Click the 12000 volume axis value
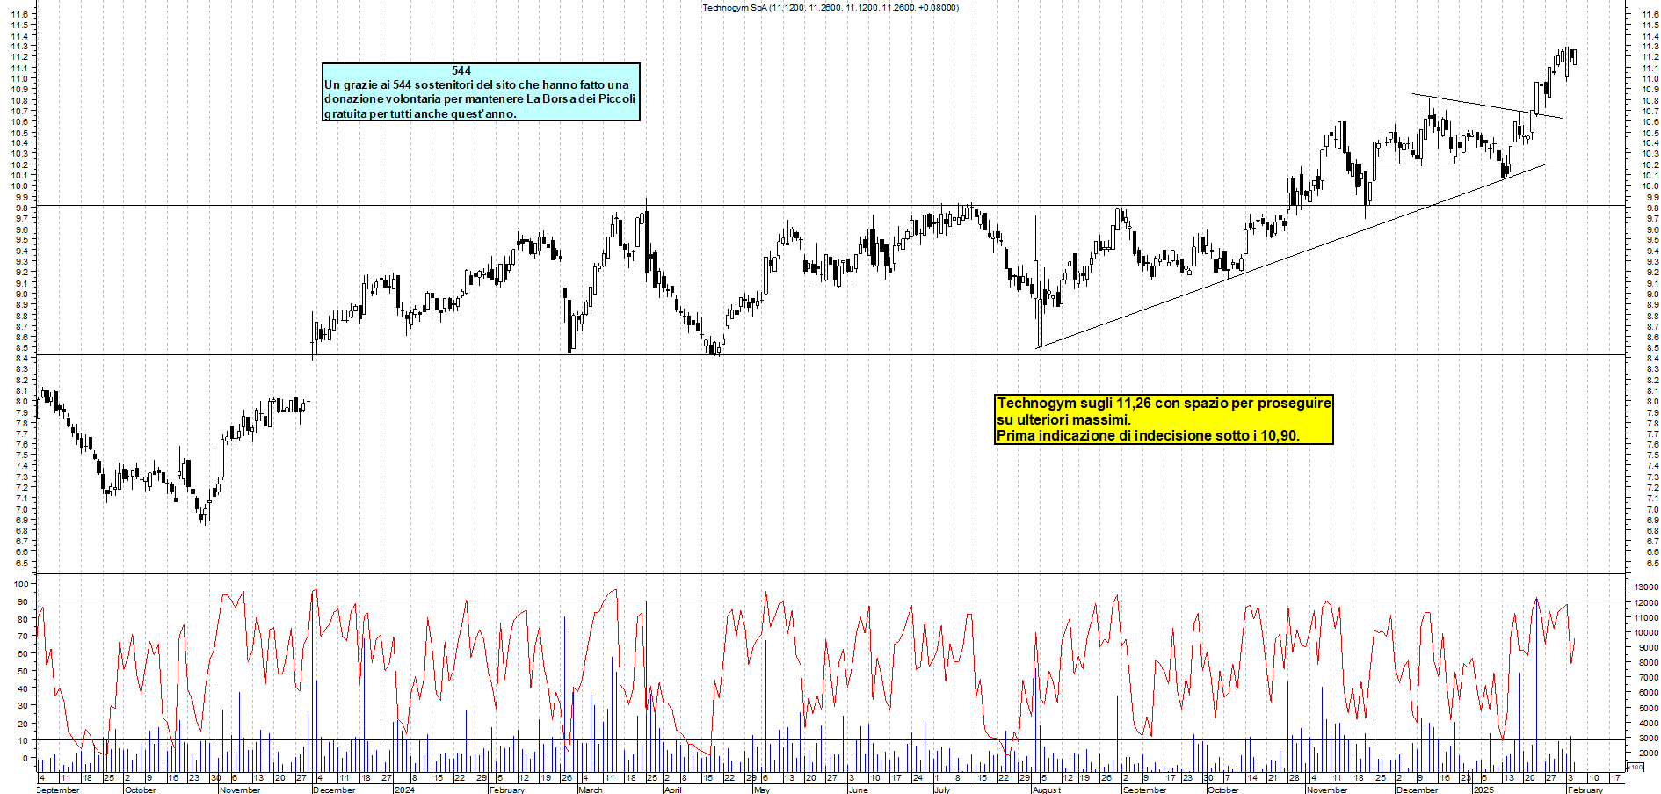The image size is (1661, 794). tap(1646, 602)
